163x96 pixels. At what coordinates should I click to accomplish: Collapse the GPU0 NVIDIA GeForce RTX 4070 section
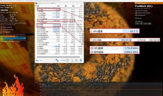[1, 34]
